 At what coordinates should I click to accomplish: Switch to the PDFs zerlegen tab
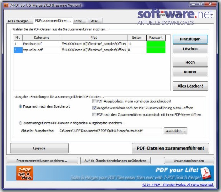(20, 21)
